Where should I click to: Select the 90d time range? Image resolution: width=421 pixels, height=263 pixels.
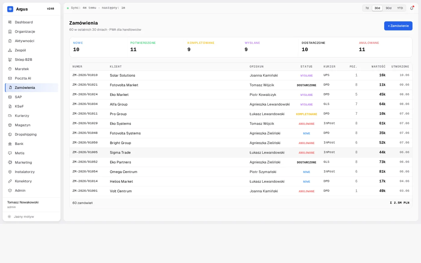click(x=389, y=8)
